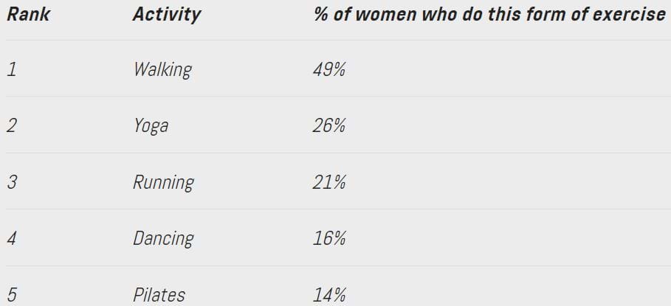Click the 14% value for Pilates
671x306 pixels.
[x=328, y=294]
